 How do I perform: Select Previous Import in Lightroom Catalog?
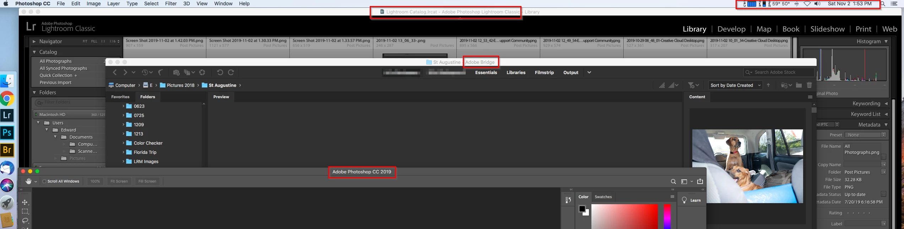(x=55, y=83)
